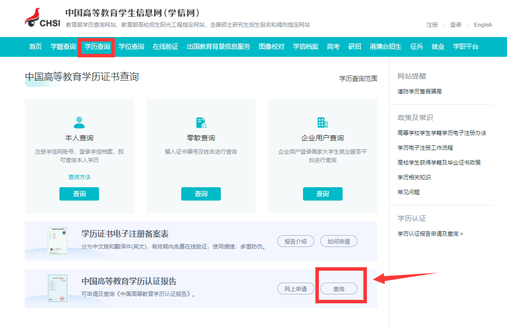507x328 pixels.
Task: Open 学历认证报告申请及查询 link
Action: click(430, 234)
